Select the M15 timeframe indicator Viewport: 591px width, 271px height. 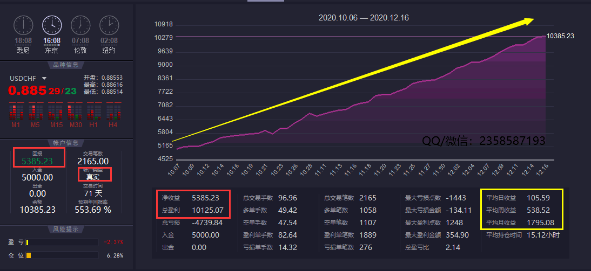(x=55, y=114)
